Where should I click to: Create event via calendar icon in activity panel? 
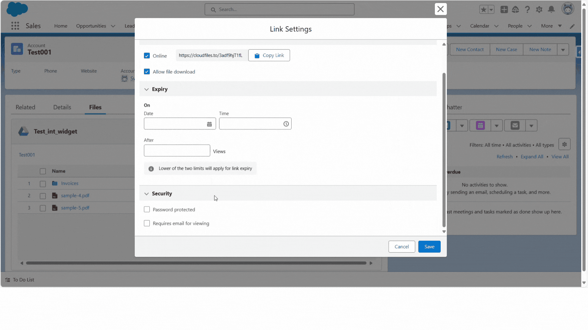(480, 125)
